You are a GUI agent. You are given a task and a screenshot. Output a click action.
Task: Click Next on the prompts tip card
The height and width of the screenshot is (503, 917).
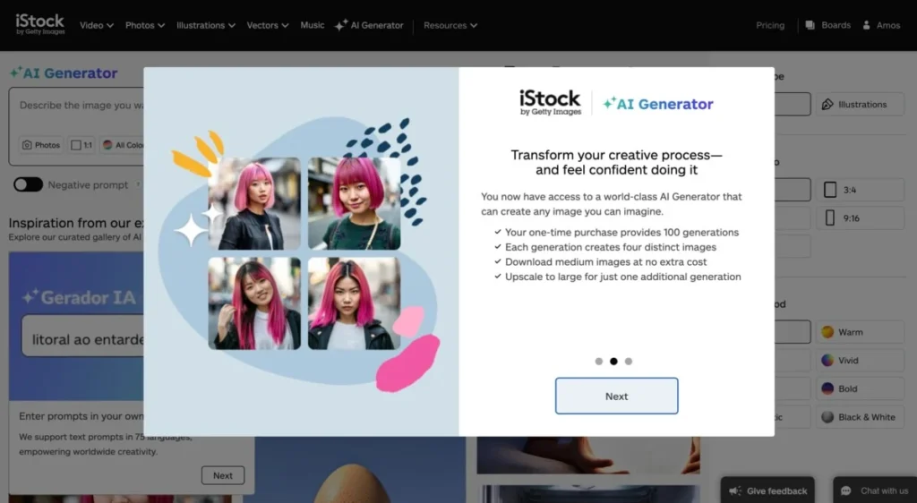(223, 475)
